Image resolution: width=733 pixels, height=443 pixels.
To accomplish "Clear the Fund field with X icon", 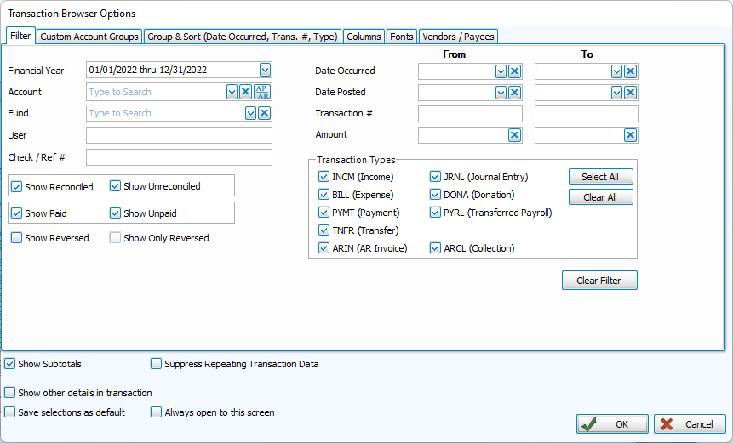I will coord(264,113).
